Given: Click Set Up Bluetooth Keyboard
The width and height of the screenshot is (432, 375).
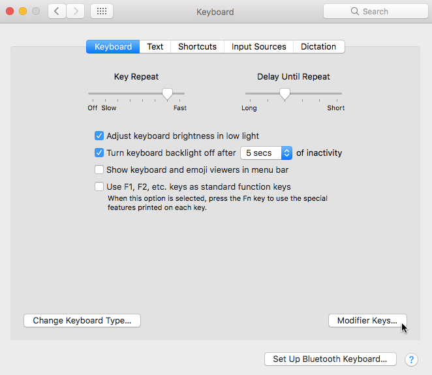Looking at the screenshot, I should [x=330, y=359].
